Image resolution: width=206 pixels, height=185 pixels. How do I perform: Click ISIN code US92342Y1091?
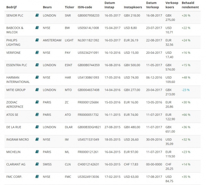click(x=88, y=53)
